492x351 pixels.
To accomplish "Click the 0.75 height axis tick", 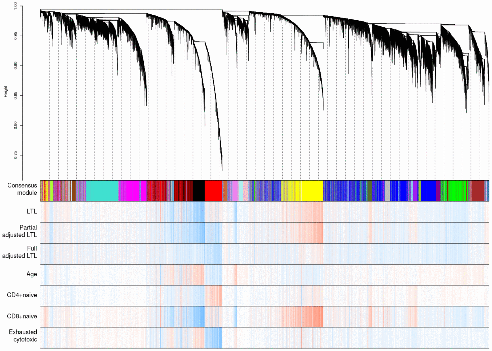I will (x=15, y=155).
